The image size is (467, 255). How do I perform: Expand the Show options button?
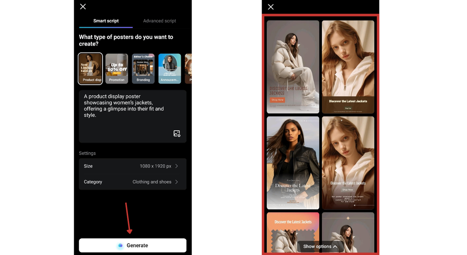[x=320, y=246]
